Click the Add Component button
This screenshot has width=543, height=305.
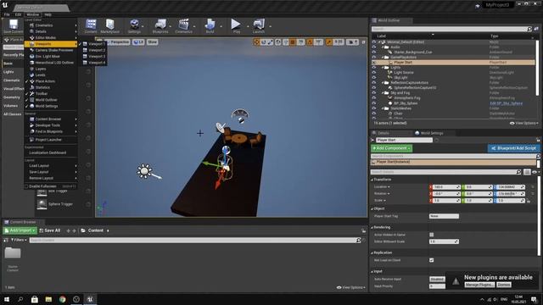coord(391,148)
